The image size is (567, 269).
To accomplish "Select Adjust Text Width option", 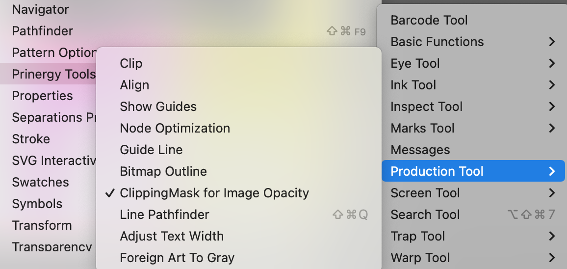I will [172, 236].
